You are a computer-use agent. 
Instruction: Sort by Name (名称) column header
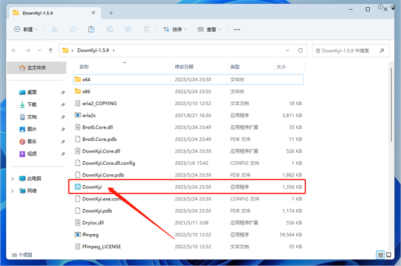84,67
